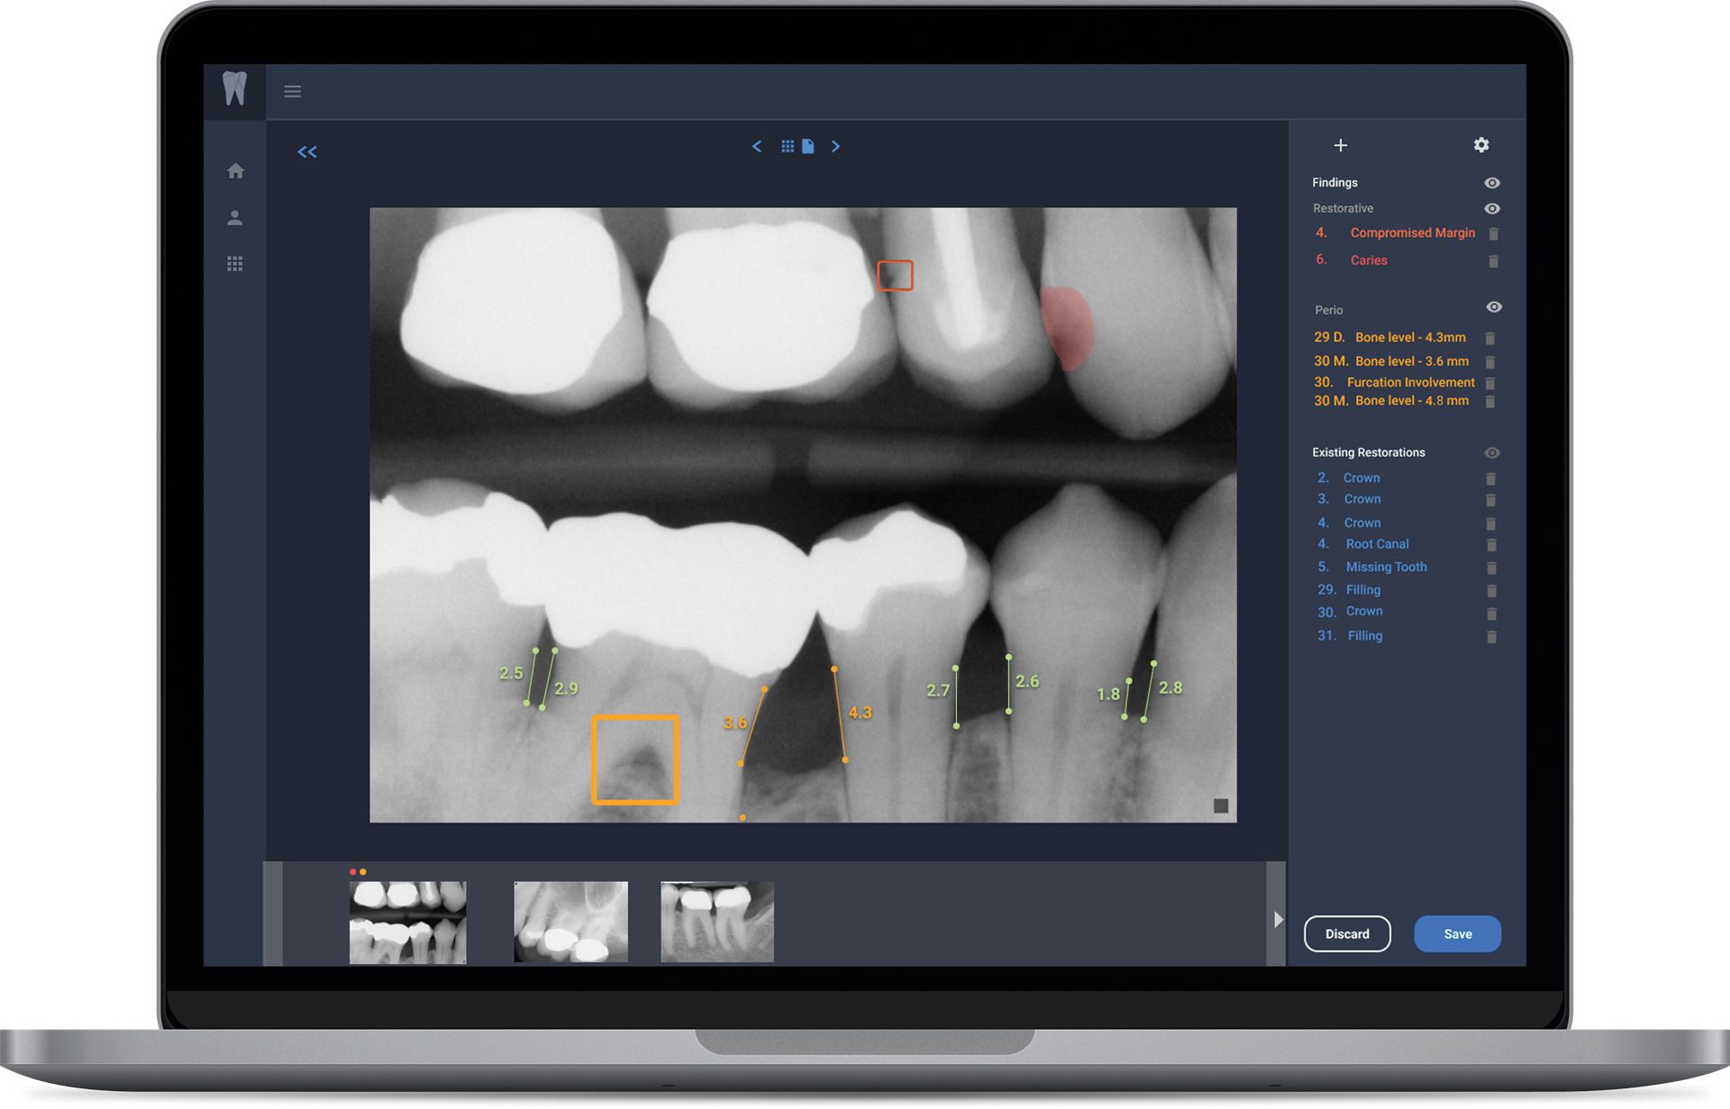Screen dimensions: 1730x1109
Task: Show Existing Restorations with the eye icon
Action: pos(1492,453)
